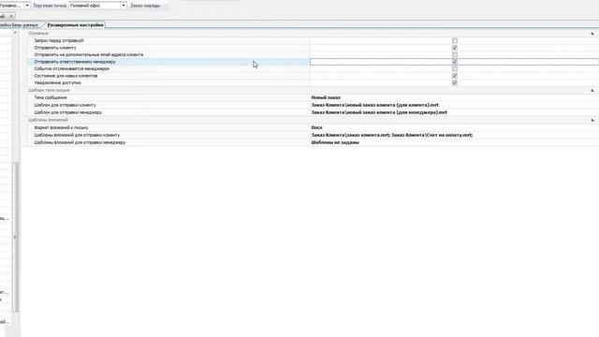Click the '(для менеджера).mrt' template value

pos(379,112)
